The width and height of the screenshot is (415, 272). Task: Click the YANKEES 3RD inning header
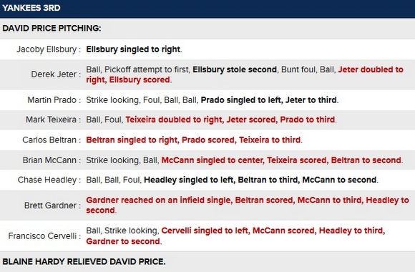coord(31,8)
